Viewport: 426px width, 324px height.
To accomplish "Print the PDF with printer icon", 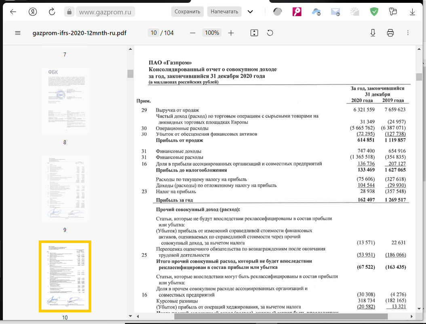I will click(390, 33).
